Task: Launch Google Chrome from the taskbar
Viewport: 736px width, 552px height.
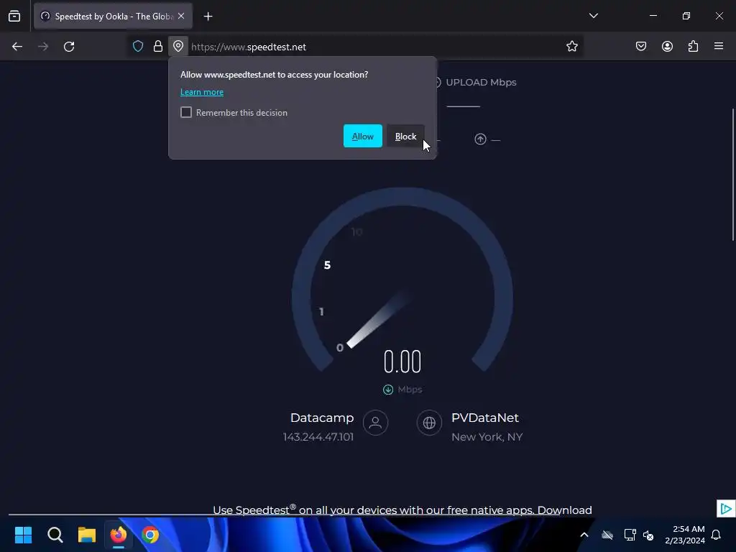Action: pyautogui.click(x=150, y=535)
